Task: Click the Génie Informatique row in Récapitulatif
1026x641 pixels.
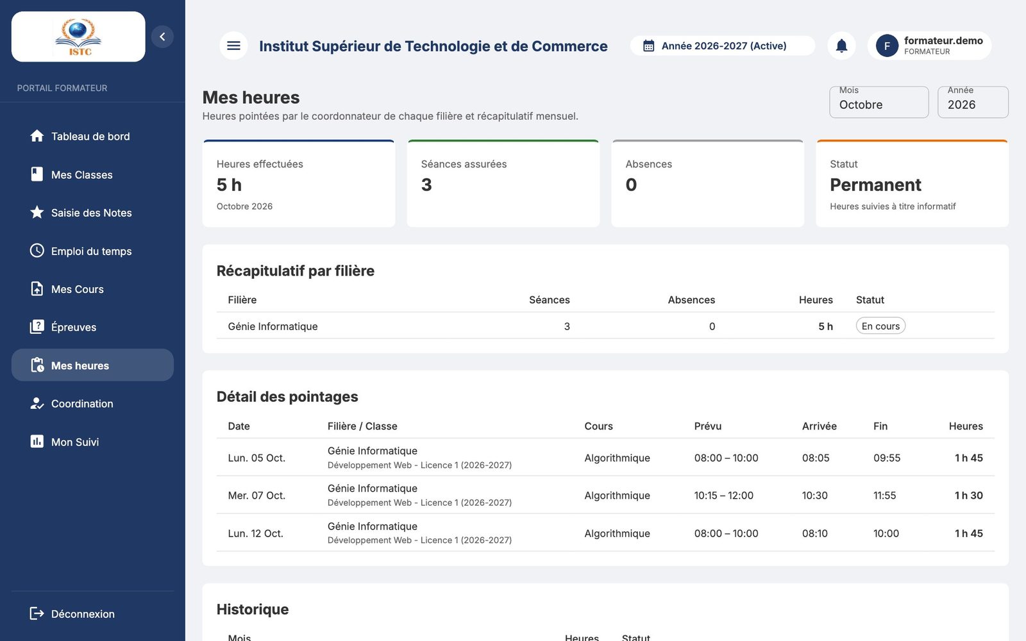Action: 605,326
